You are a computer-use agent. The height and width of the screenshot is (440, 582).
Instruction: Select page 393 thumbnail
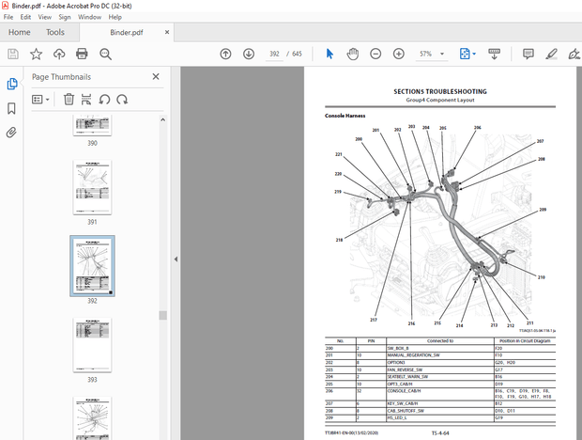click(x=92, y=345)
